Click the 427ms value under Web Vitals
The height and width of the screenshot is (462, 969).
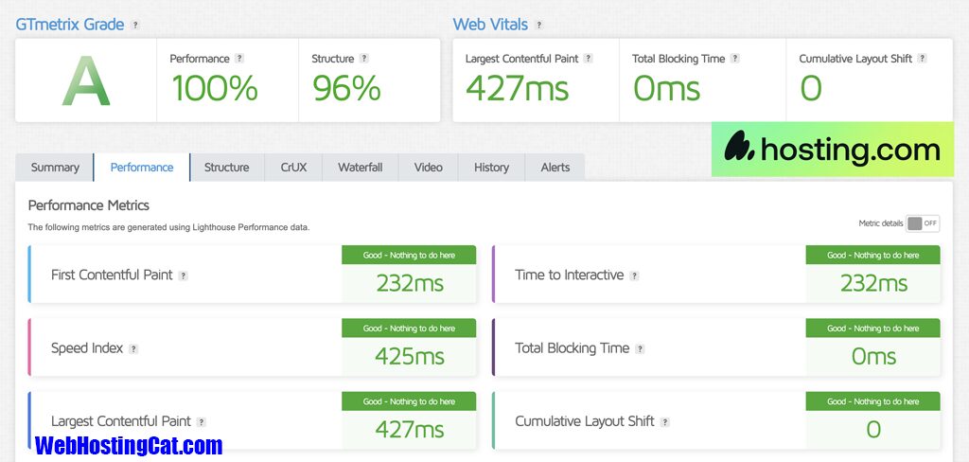pos(518,88)
